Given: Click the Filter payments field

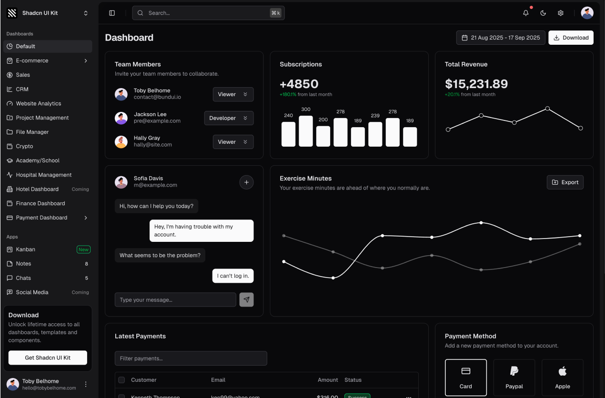Looking at the screenshot, I should pos(191,358).
